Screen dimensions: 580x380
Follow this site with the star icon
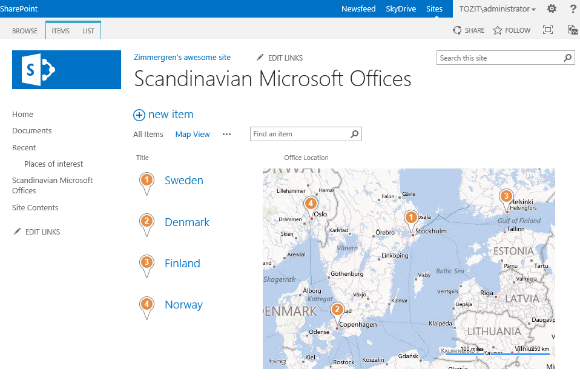click(x=498, y=30)
